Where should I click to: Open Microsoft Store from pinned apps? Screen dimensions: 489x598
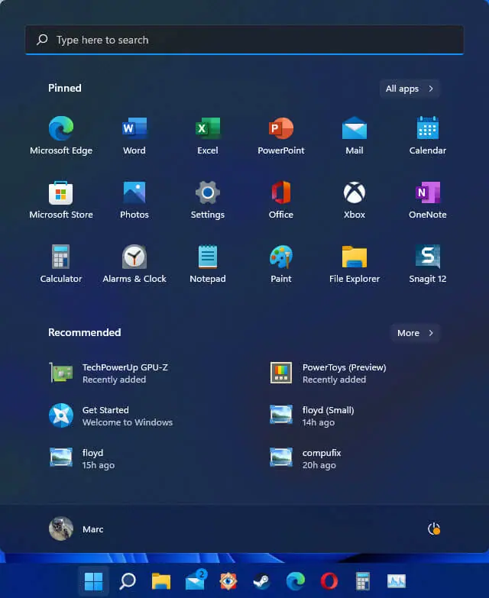(x=61, y=200)
